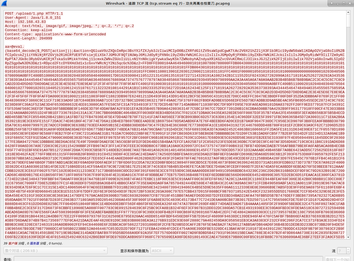Click the stream number 7 spin box

[x=344, y=251]
